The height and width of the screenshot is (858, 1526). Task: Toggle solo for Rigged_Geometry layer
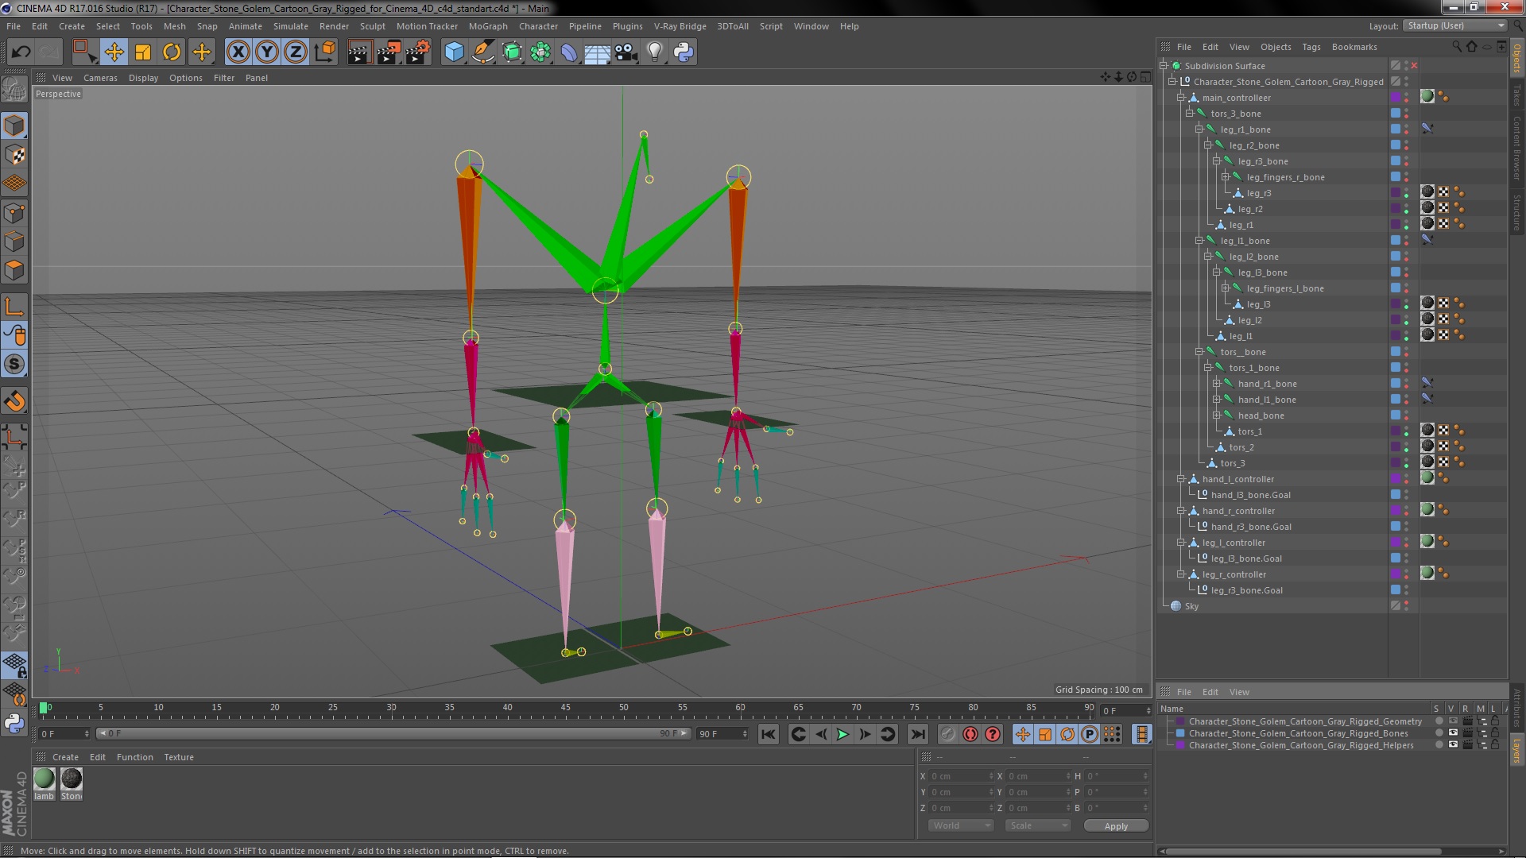click(x=1439, y=721)
